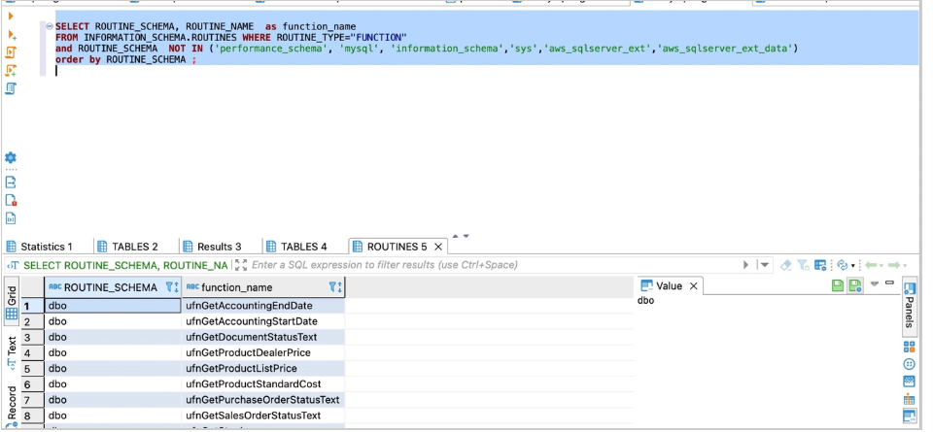
Task: Select cell ufnGetAccountingStartDate
Action: [263, 321]
